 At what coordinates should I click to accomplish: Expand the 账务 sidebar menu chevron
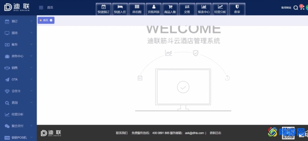pyautogui.click(x=32, y=44)
